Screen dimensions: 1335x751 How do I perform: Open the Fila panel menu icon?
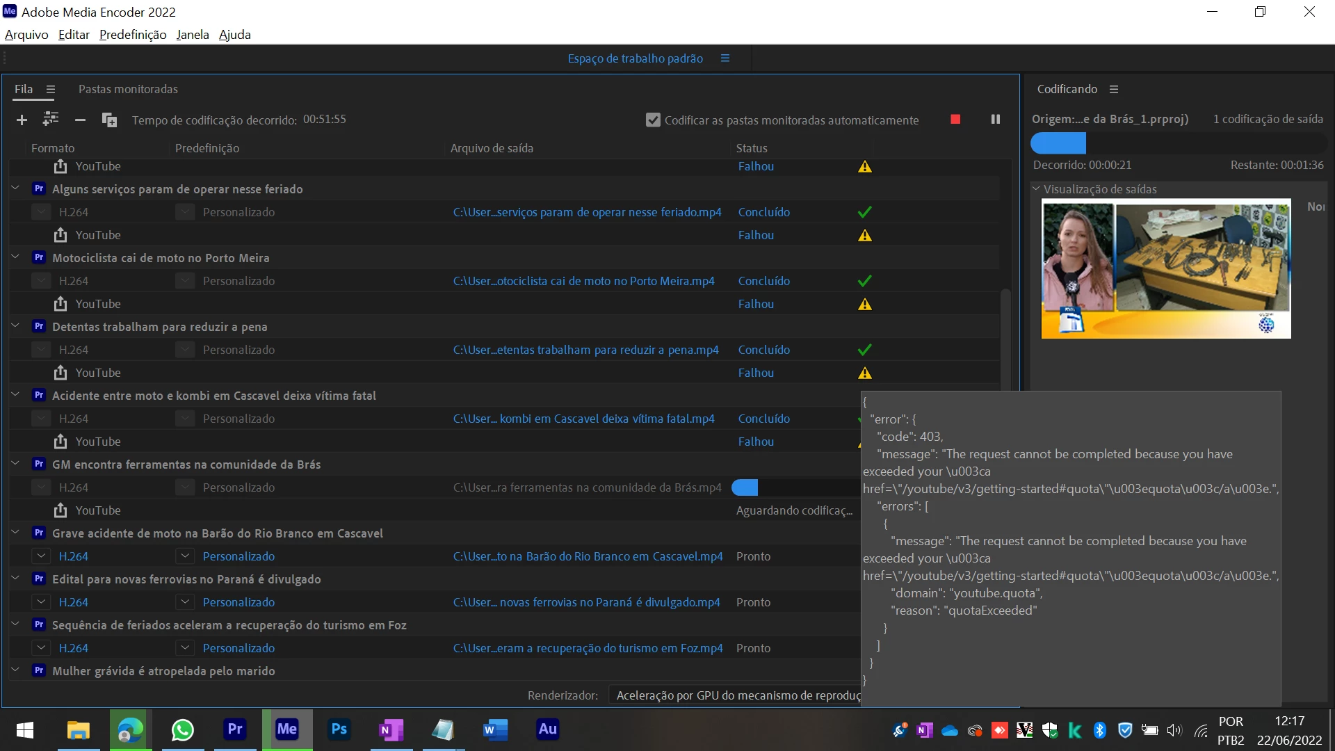coord(51,90)
